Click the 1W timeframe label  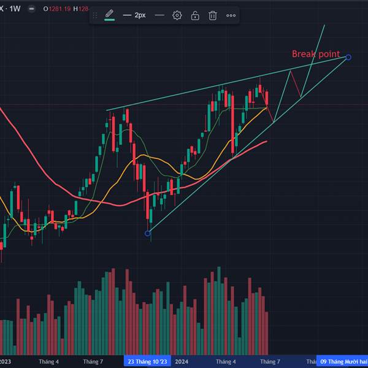(x=15, y=9)
